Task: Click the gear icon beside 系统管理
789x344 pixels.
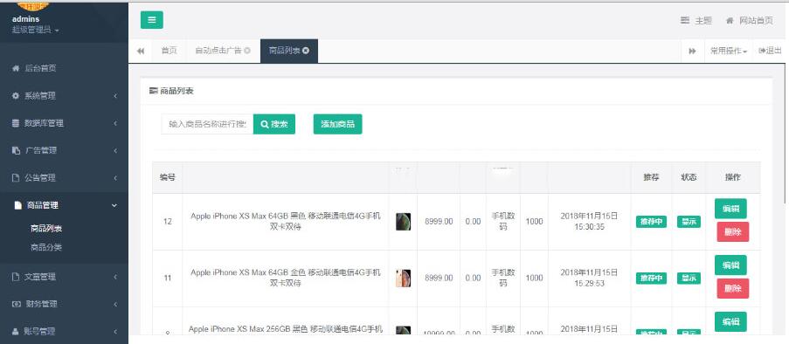Action: (15, 95)
